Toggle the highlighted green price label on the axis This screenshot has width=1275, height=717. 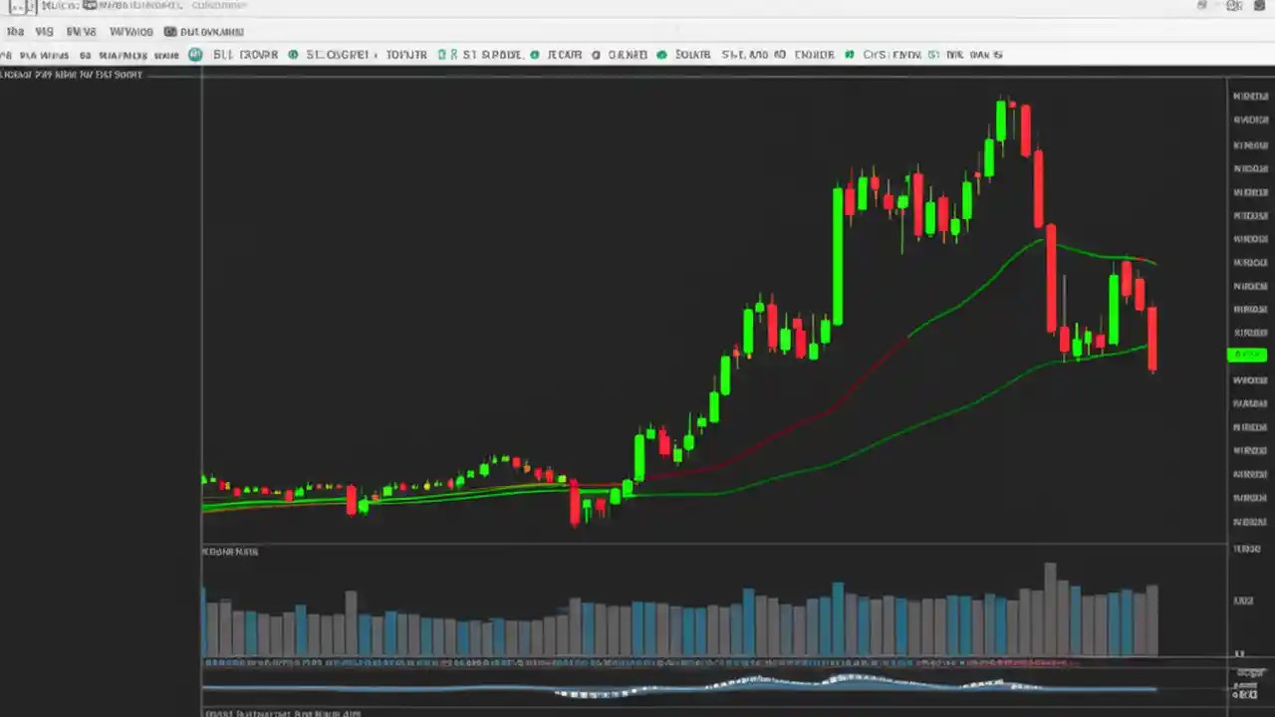(x=1248, y=355)
